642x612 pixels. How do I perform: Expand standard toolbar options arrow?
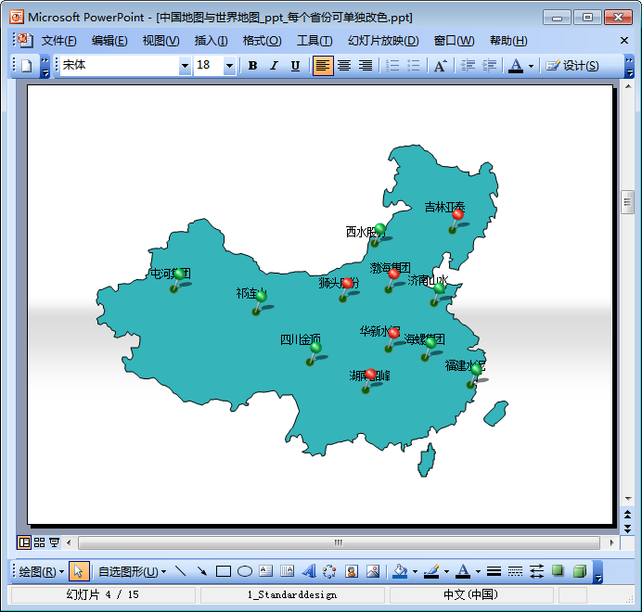point(45,67)
